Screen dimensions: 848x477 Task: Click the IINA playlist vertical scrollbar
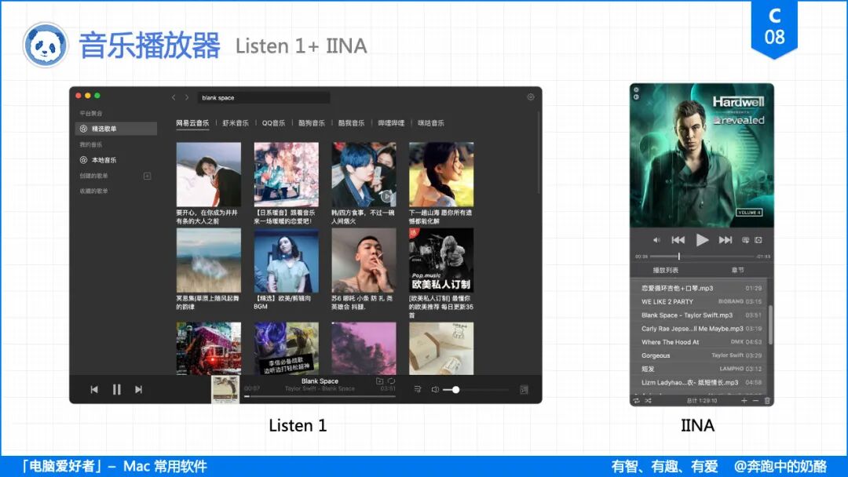771,324
